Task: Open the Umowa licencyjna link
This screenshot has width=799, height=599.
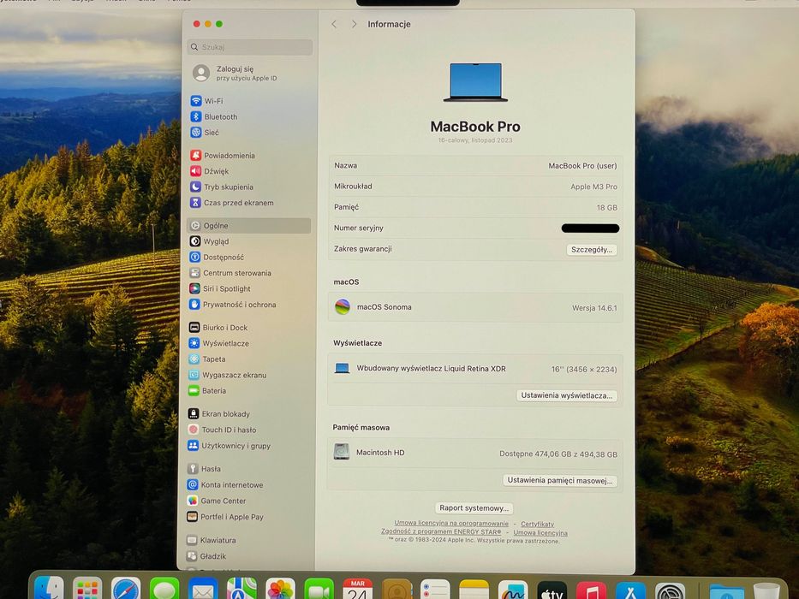Action: pos(540,533)
